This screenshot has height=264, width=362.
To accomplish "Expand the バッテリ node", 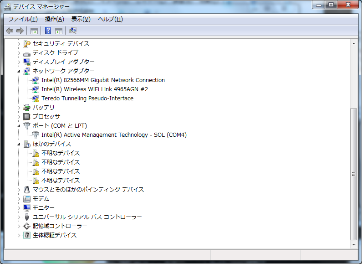I will (19, 108).
